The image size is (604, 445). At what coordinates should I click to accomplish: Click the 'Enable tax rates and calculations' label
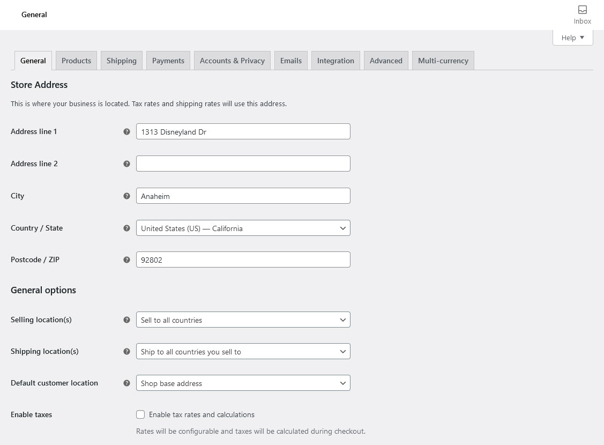click(x=202, y=414)
